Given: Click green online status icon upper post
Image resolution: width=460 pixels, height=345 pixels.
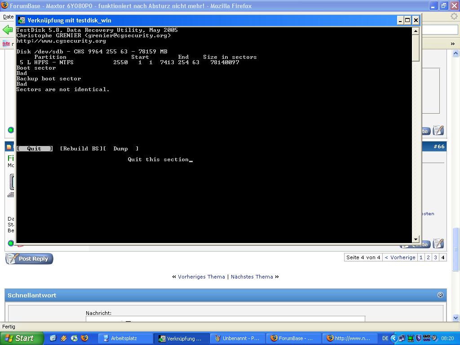Looking at the screenshot, I should (11, 130).
